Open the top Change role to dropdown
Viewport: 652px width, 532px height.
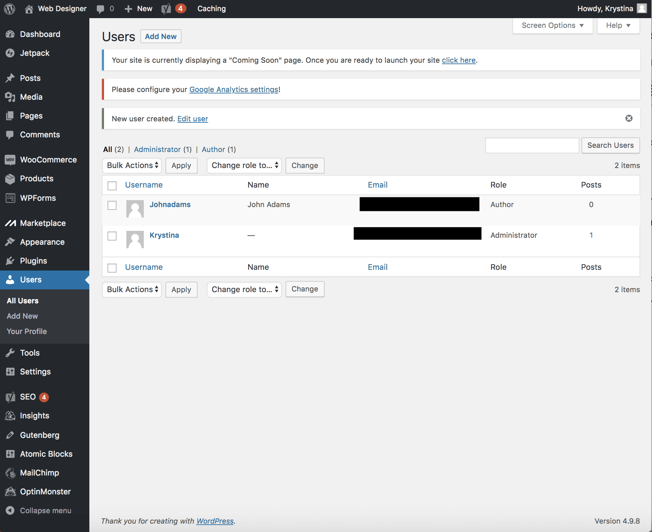(244, 166)
